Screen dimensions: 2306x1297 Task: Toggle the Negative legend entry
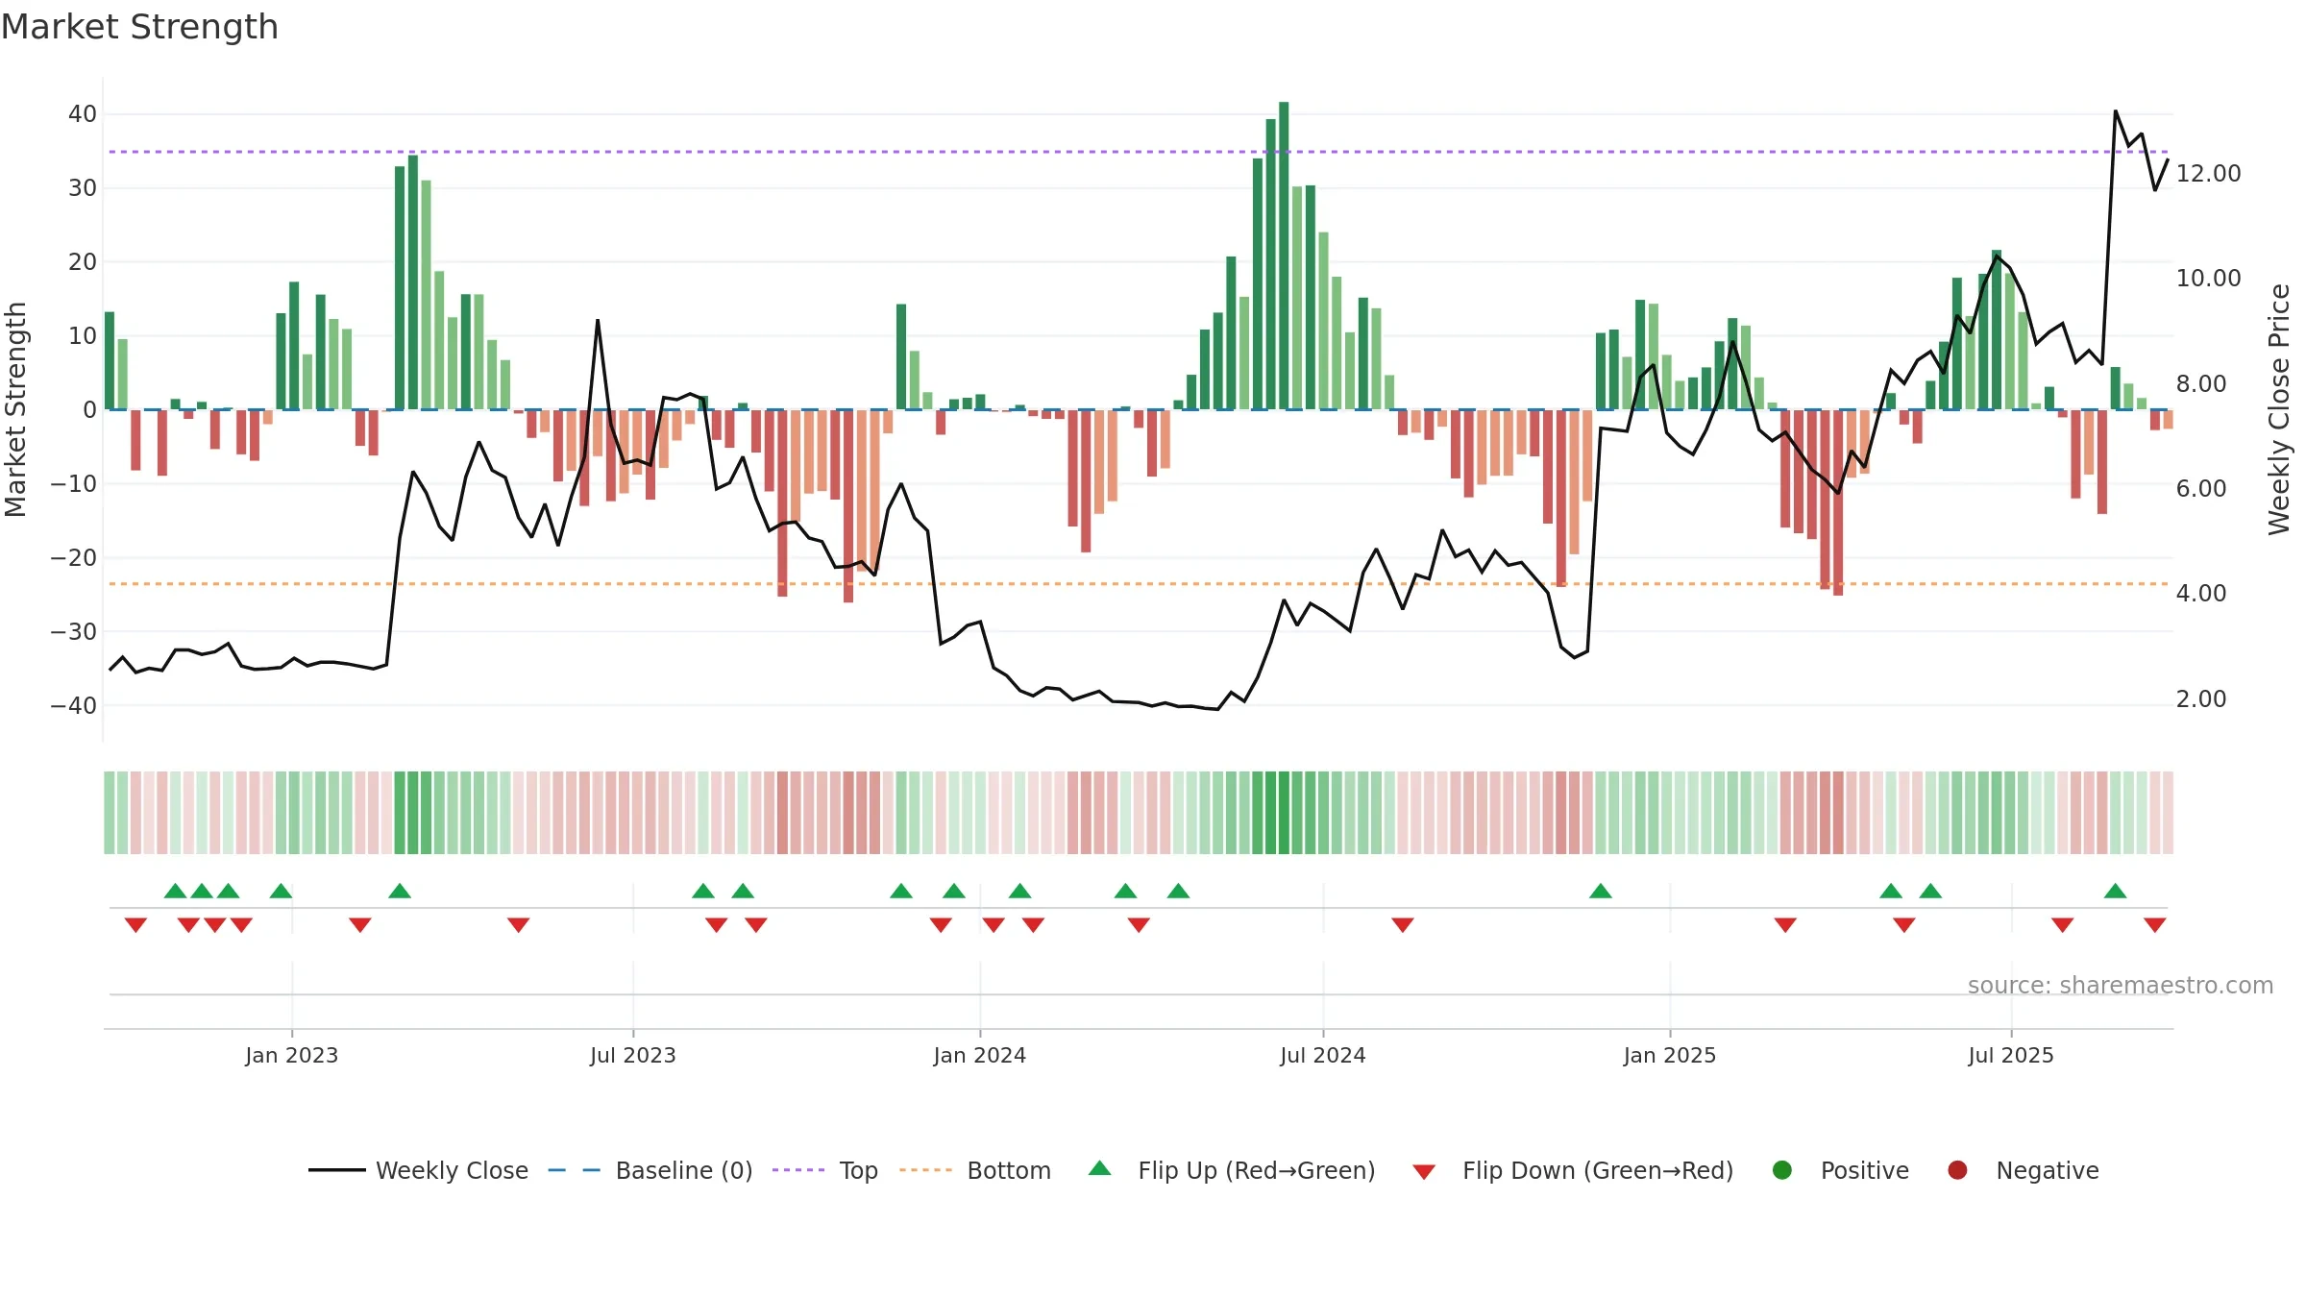pyautogui.click(x=2023, y=1170)
